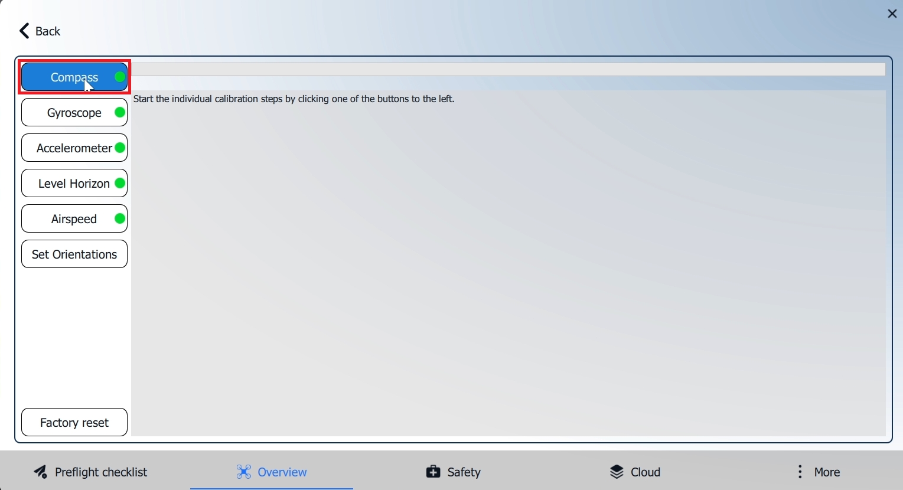The image size is (903, 490).
Task: Open Preflight checklist via paper plane icon
Action: [40, 472]
